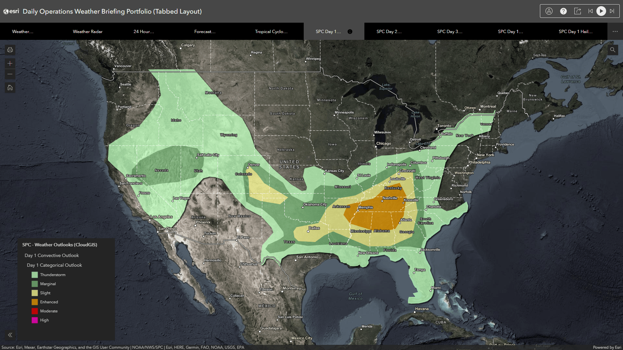623x350 pixels.
Task: Open the map Search magnifier
Action: coord(613,50)
